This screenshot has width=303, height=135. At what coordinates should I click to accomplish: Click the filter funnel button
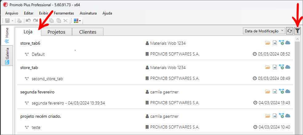297,31
